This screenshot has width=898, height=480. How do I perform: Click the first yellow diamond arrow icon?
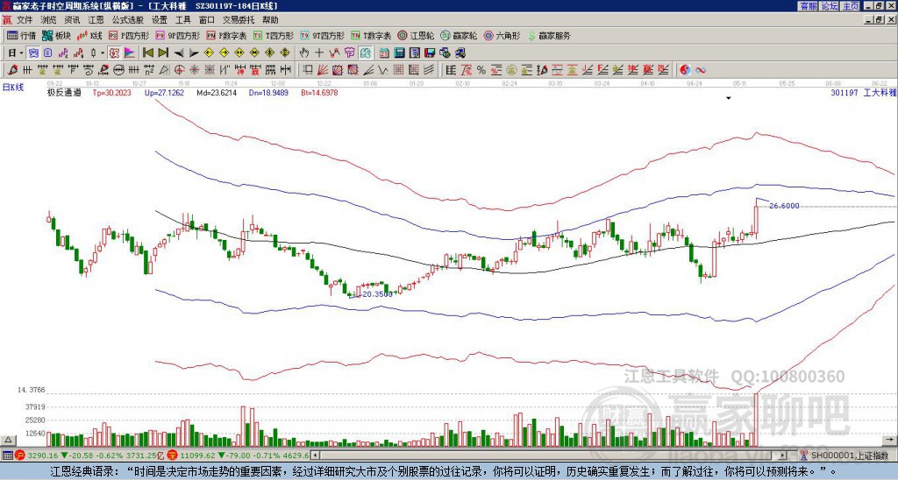click(x=209, y=53)
